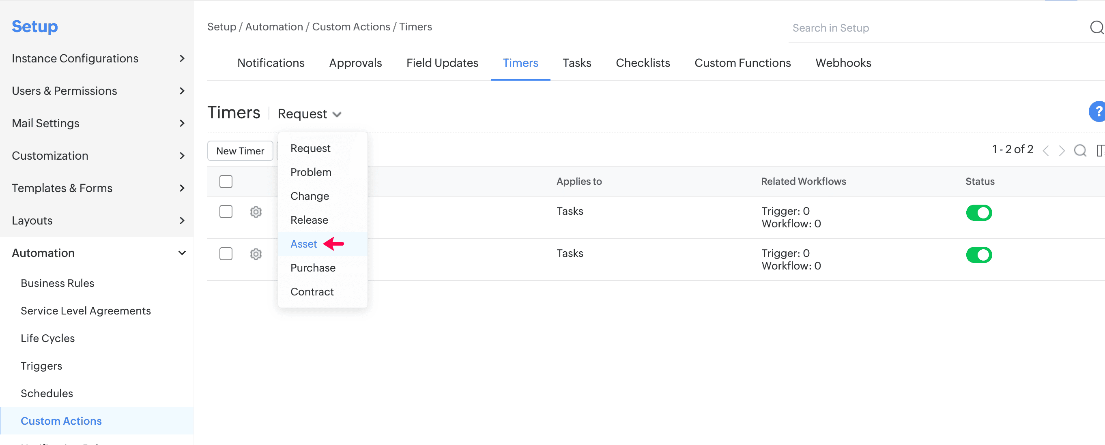Image resolution: width=1105 pixels, height=445 pixels.
Task: Click the Request module dropdown beside Timers
Action: pos(309,114)
